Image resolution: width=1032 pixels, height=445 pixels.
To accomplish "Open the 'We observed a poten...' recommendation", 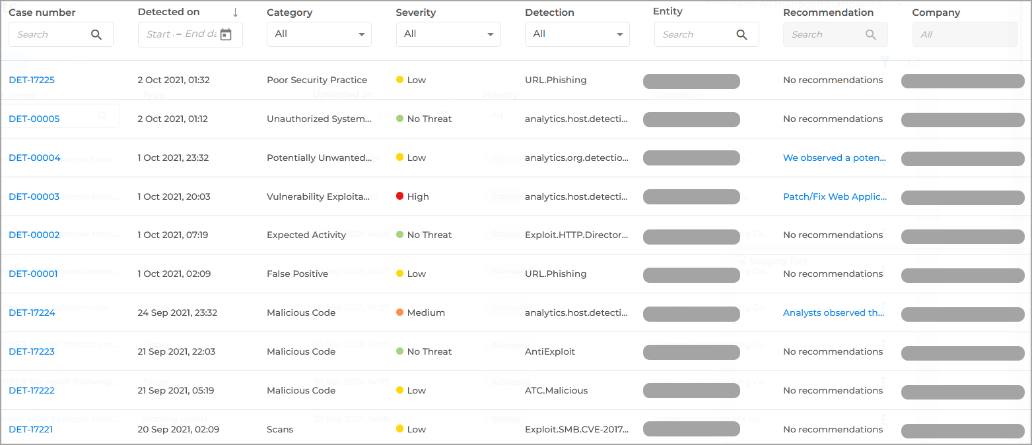I will 834,158.
